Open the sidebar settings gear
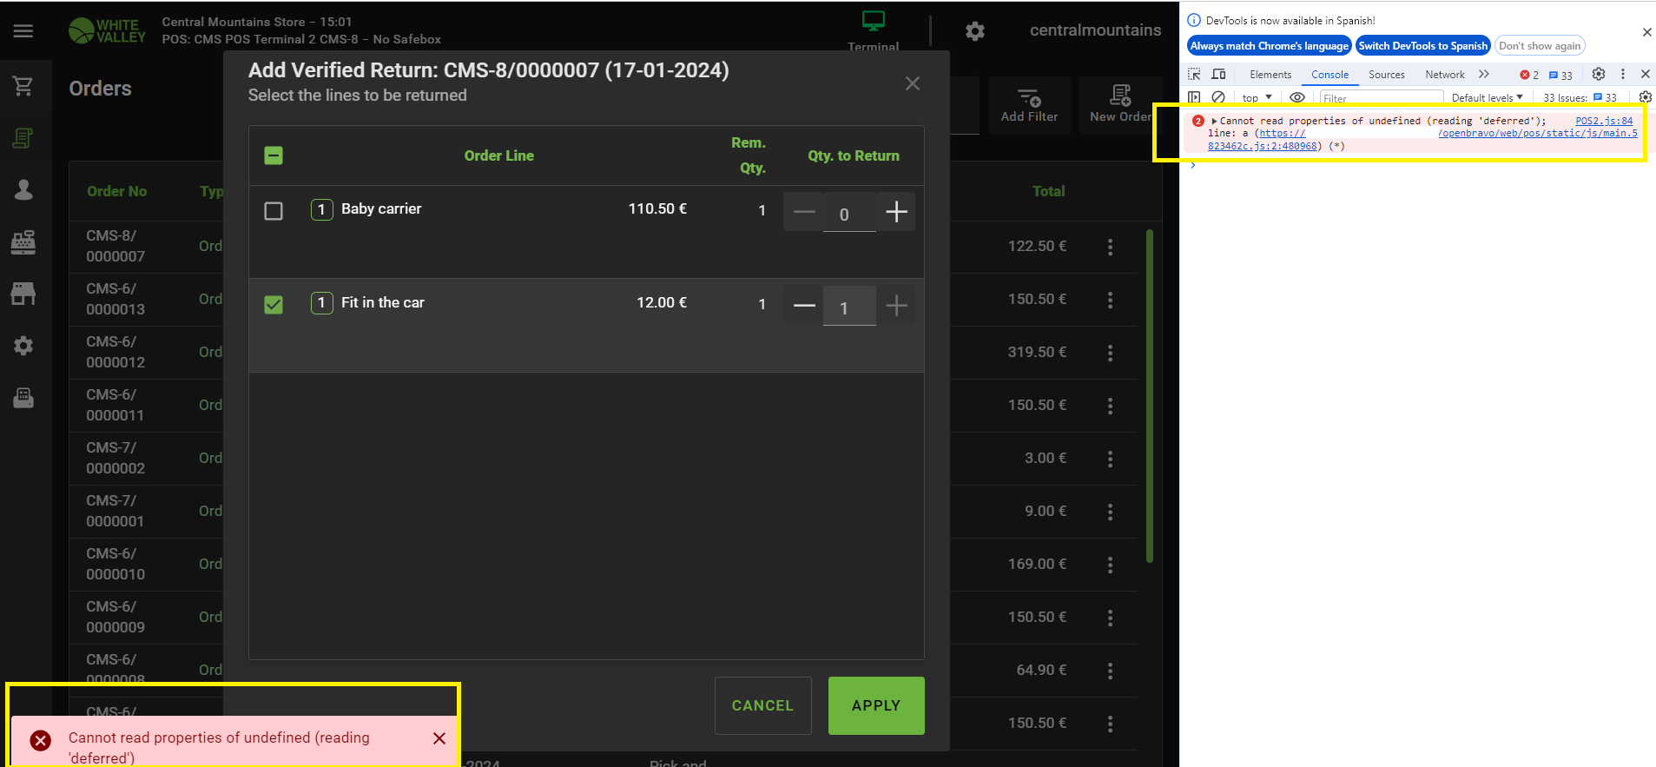1656x767 pixels. coord(23,346)
